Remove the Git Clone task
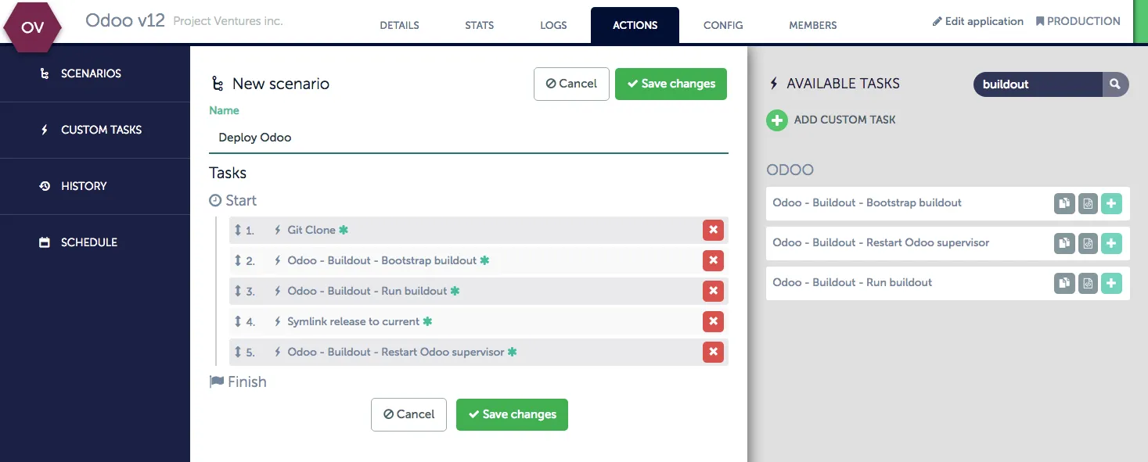Screen dimensions: 1148x462 pyautogui.click(x=713, y=231)
